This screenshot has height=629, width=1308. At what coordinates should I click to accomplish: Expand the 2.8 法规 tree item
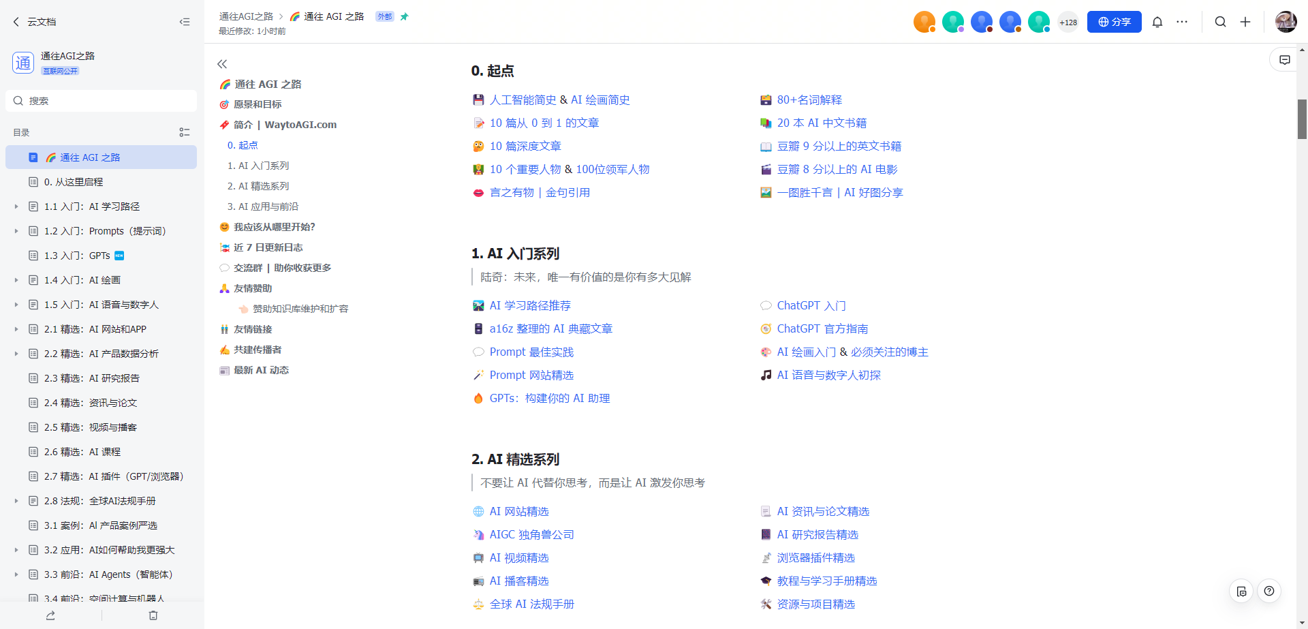tap(16, 501)
